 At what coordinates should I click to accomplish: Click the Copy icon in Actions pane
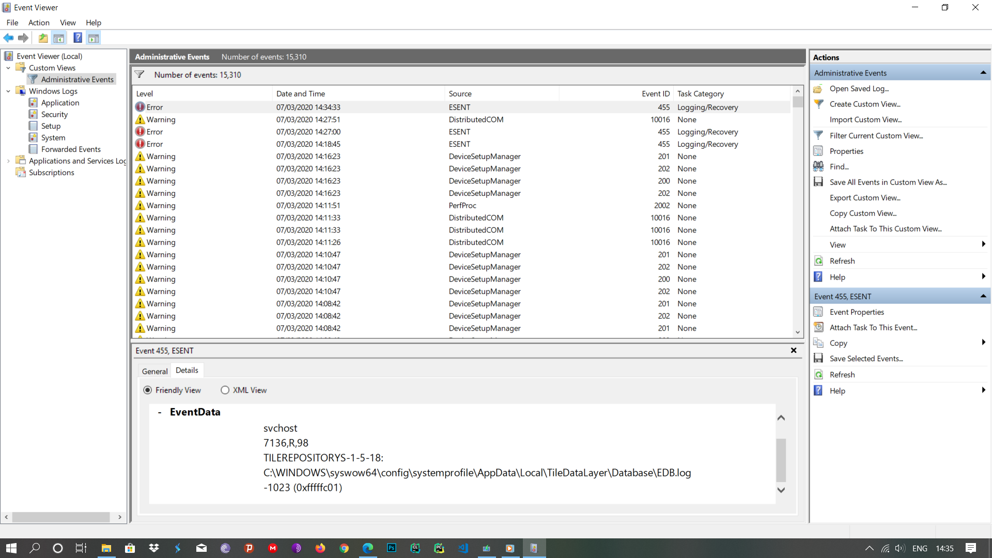[x=818, y=343]
